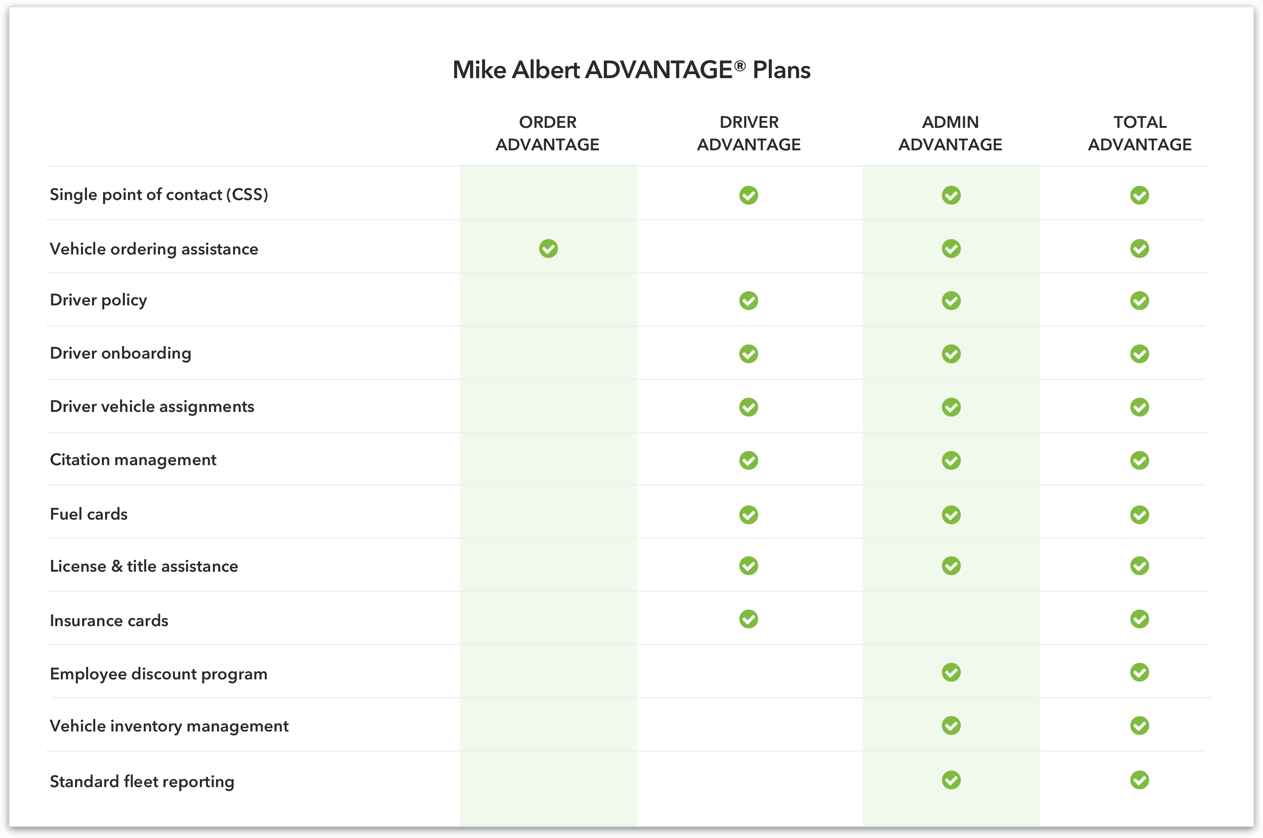Click Total Advantage citation management checkmark

[1139, 460]
